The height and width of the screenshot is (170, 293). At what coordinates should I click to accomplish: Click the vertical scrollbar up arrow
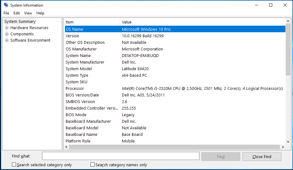(288, 21)
